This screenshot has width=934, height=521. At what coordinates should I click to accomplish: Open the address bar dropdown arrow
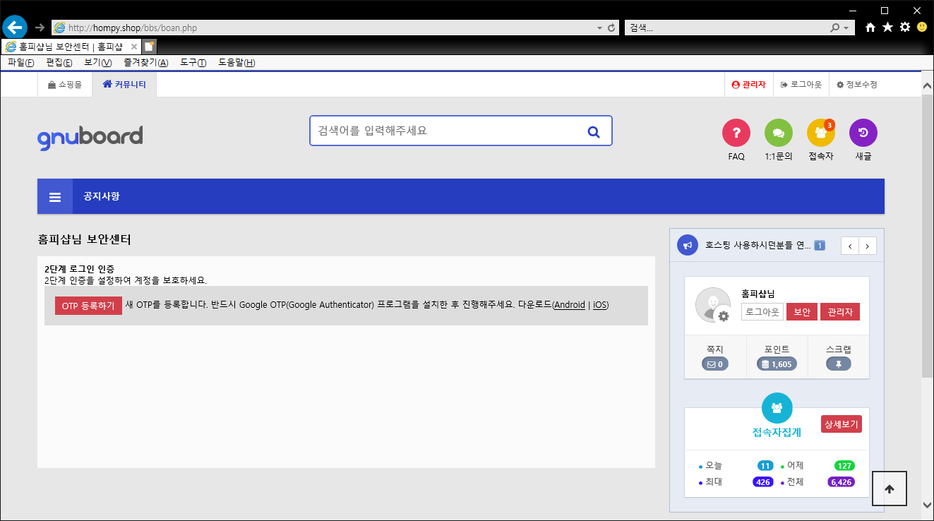click(x=599, y=28)
